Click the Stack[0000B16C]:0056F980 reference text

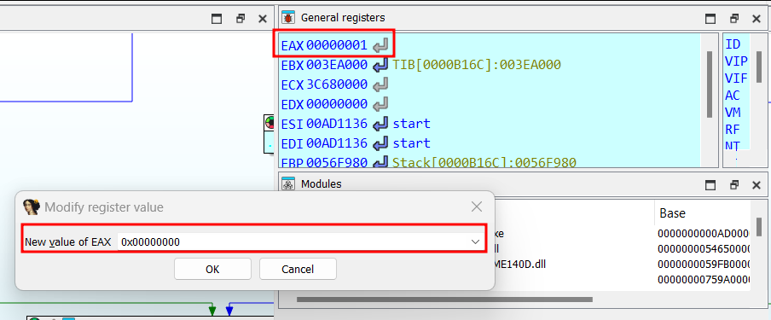(x=484, y=161)
